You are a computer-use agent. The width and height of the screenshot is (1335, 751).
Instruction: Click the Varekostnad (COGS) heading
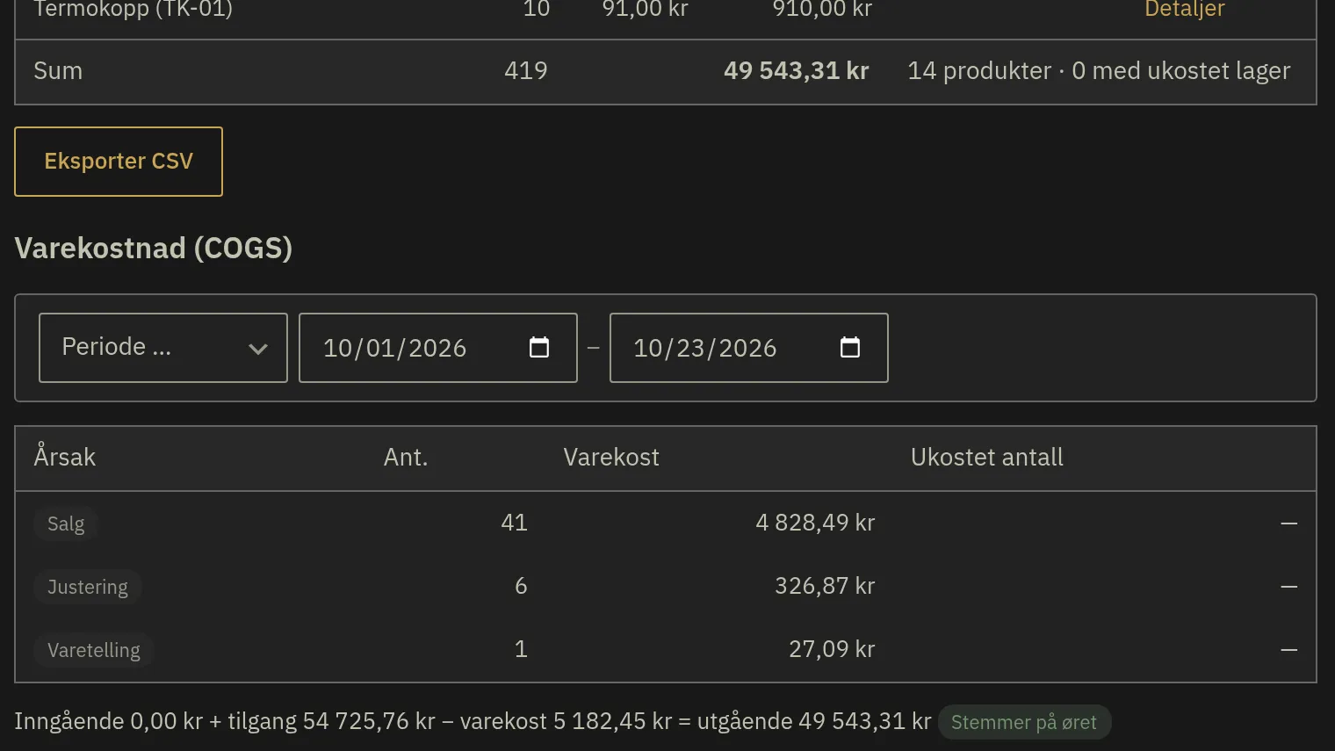154,249
